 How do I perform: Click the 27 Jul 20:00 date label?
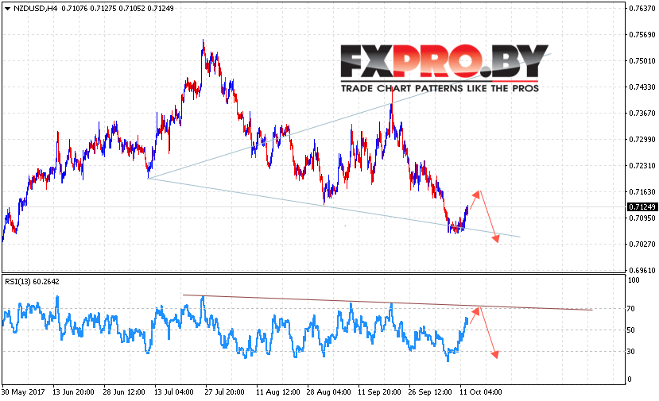tap(225, 392)
